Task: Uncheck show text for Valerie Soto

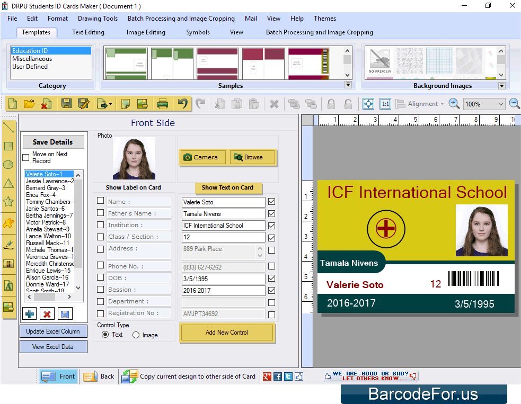Action: 271,202
